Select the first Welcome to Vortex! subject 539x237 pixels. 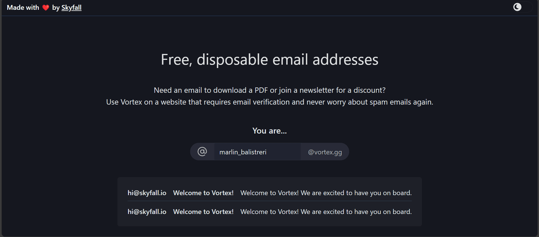coord(203,193)
